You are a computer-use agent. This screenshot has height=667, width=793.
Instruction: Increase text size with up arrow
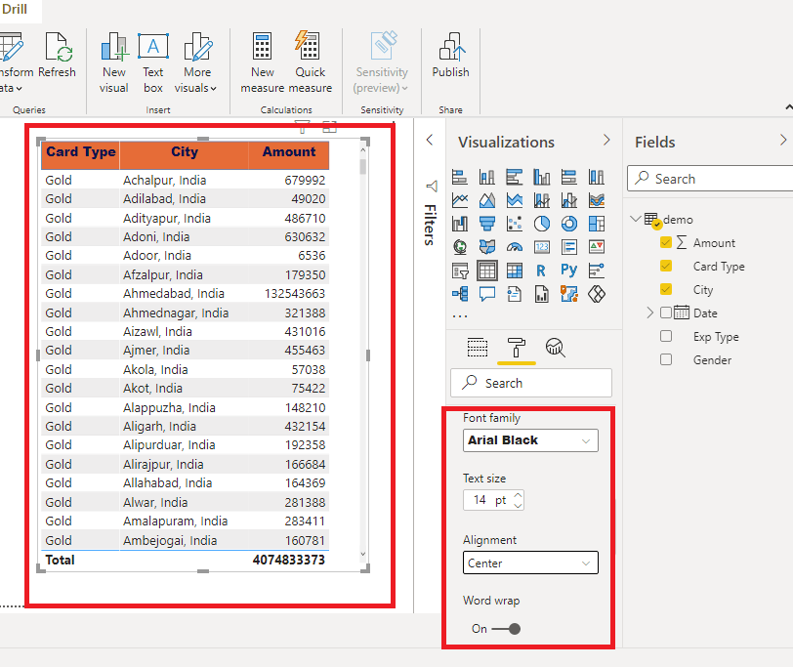click(518, 494)
